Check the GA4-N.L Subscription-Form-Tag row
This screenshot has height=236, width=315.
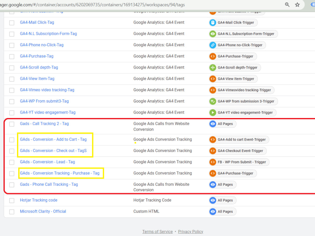click(x=12, y=34)
